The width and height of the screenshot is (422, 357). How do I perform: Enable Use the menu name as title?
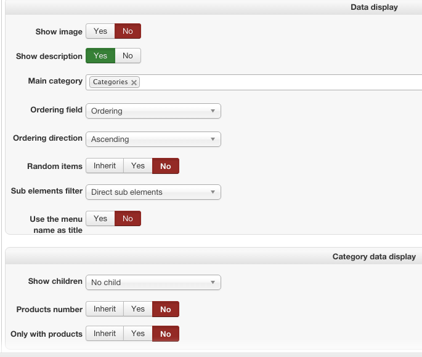pyautogui.click(x=100, y=219)
